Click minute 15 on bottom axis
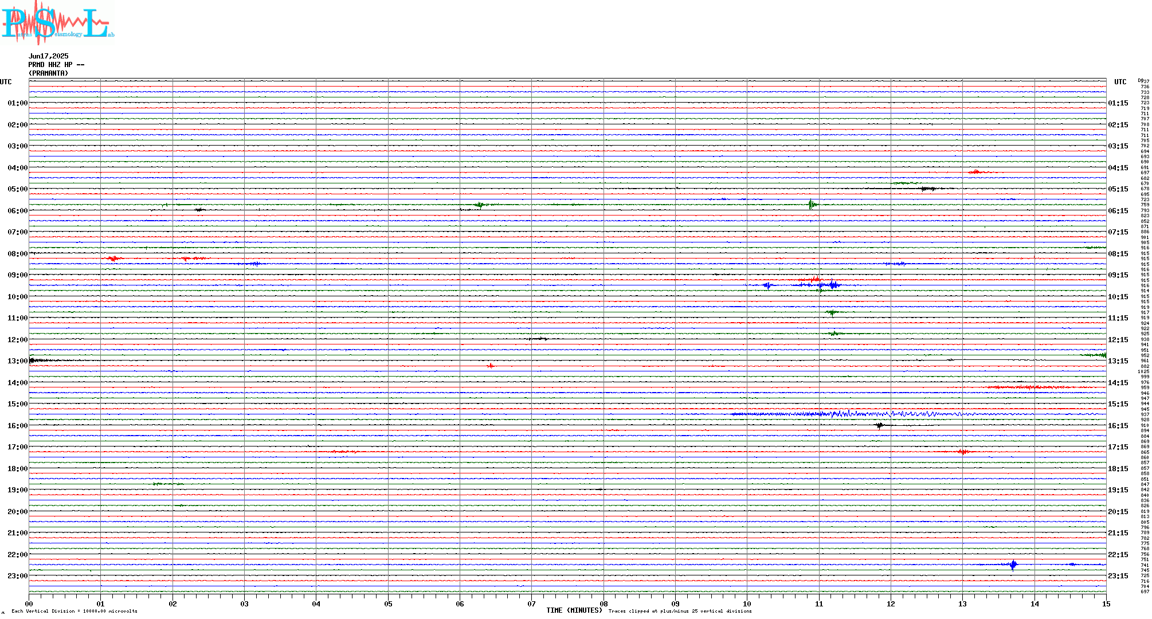 pos(1106,604)
